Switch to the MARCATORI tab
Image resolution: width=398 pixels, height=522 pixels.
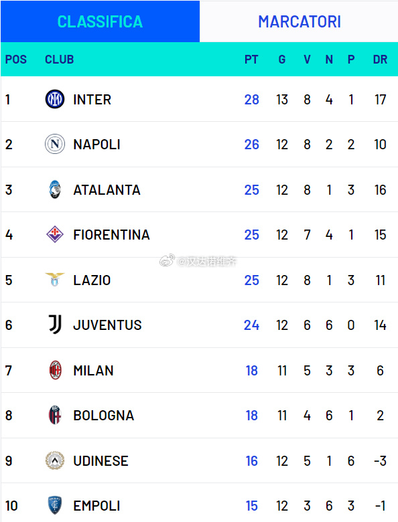(299, 21)
